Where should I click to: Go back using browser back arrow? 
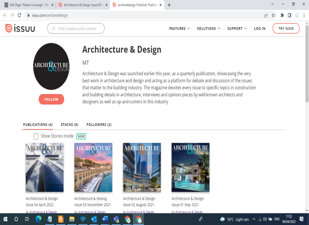coord(5,15)
